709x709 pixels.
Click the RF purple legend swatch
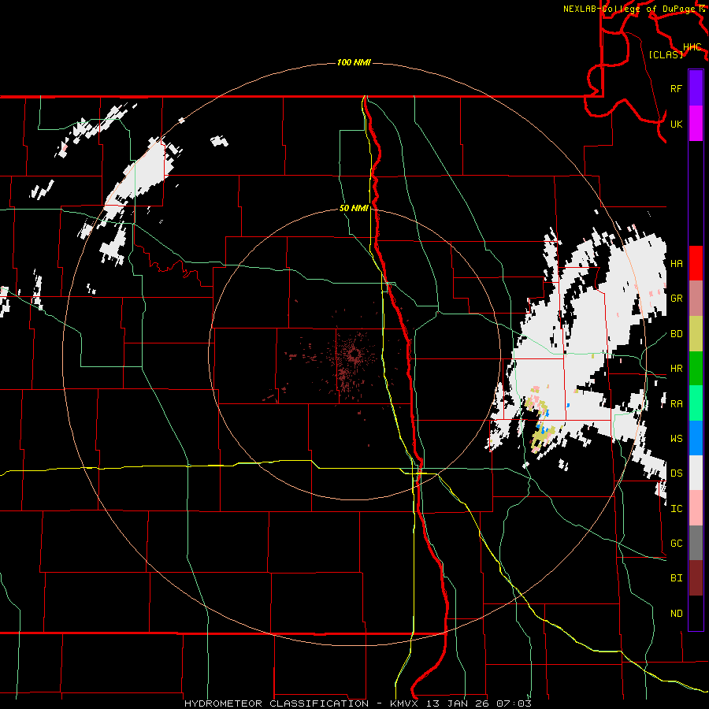(696, 88)
